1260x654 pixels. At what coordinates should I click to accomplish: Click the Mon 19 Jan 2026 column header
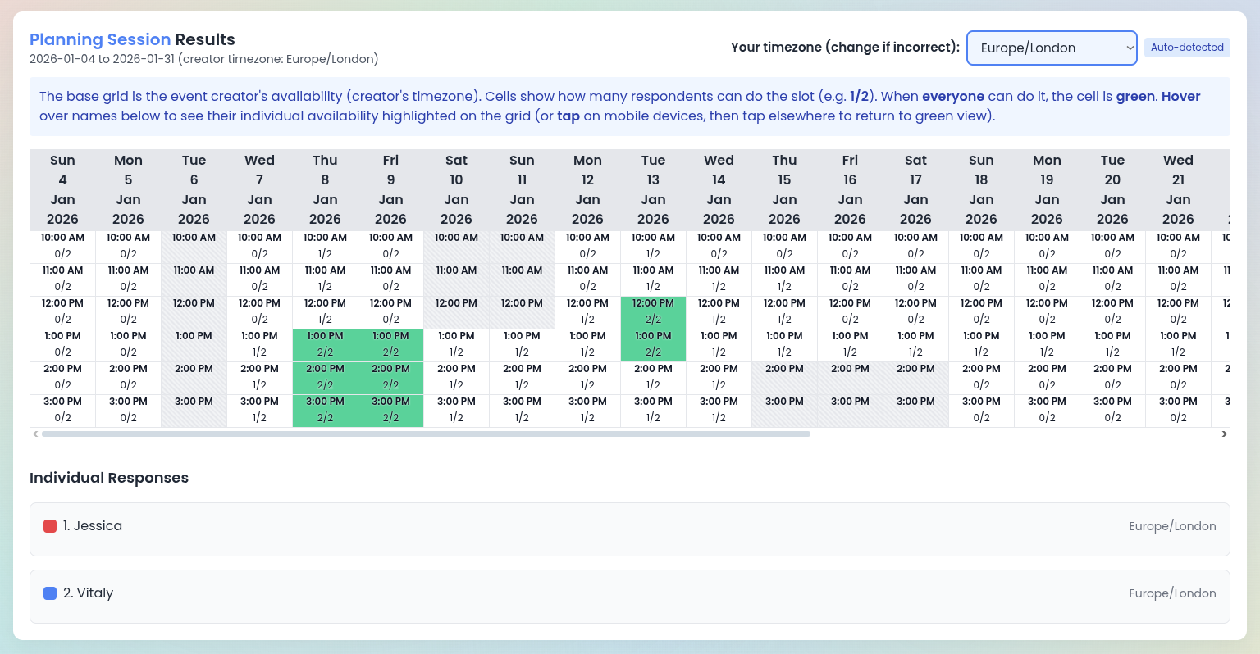click(1047, 189)
